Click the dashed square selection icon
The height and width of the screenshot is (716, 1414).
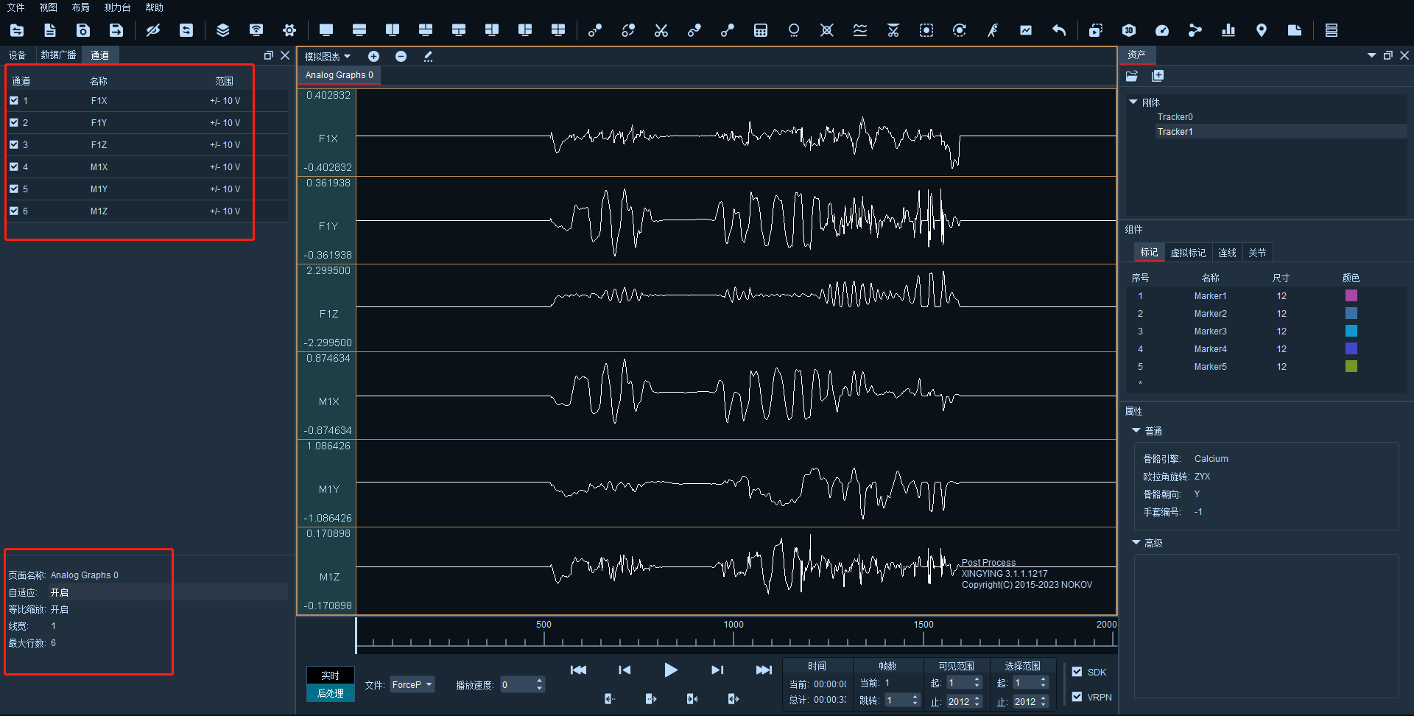click(x=926, y=30)
